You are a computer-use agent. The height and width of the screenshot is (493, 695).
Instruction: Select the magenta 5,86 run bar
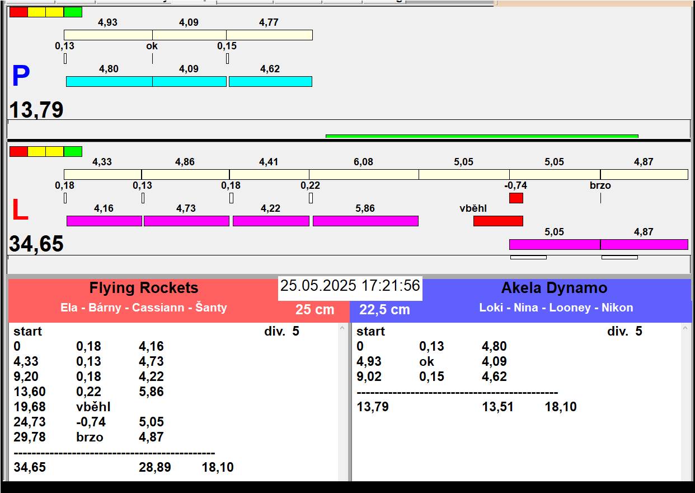365,221
